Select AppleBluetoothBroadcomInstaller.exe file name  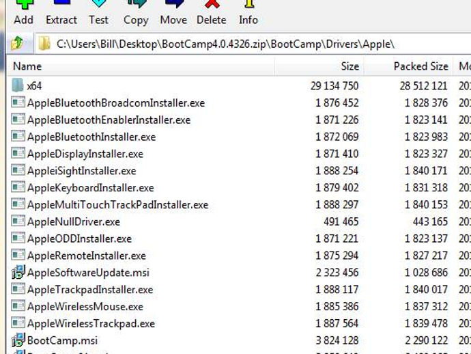116,103
